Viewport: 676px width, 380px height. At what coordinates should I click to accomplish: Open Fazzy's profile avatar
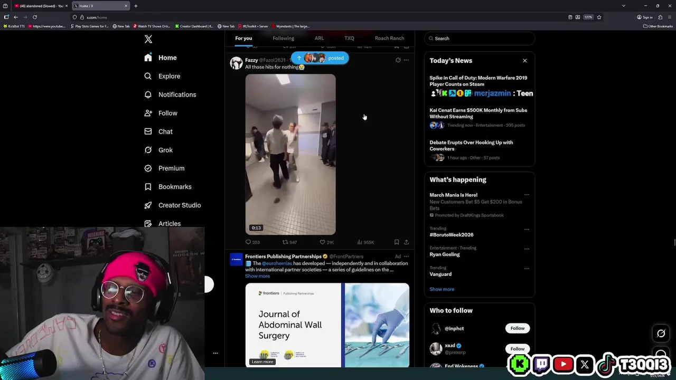point(236,63)
